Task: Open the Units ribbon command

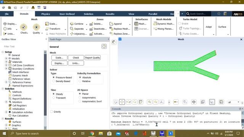Action: click(x=9, y=34)
